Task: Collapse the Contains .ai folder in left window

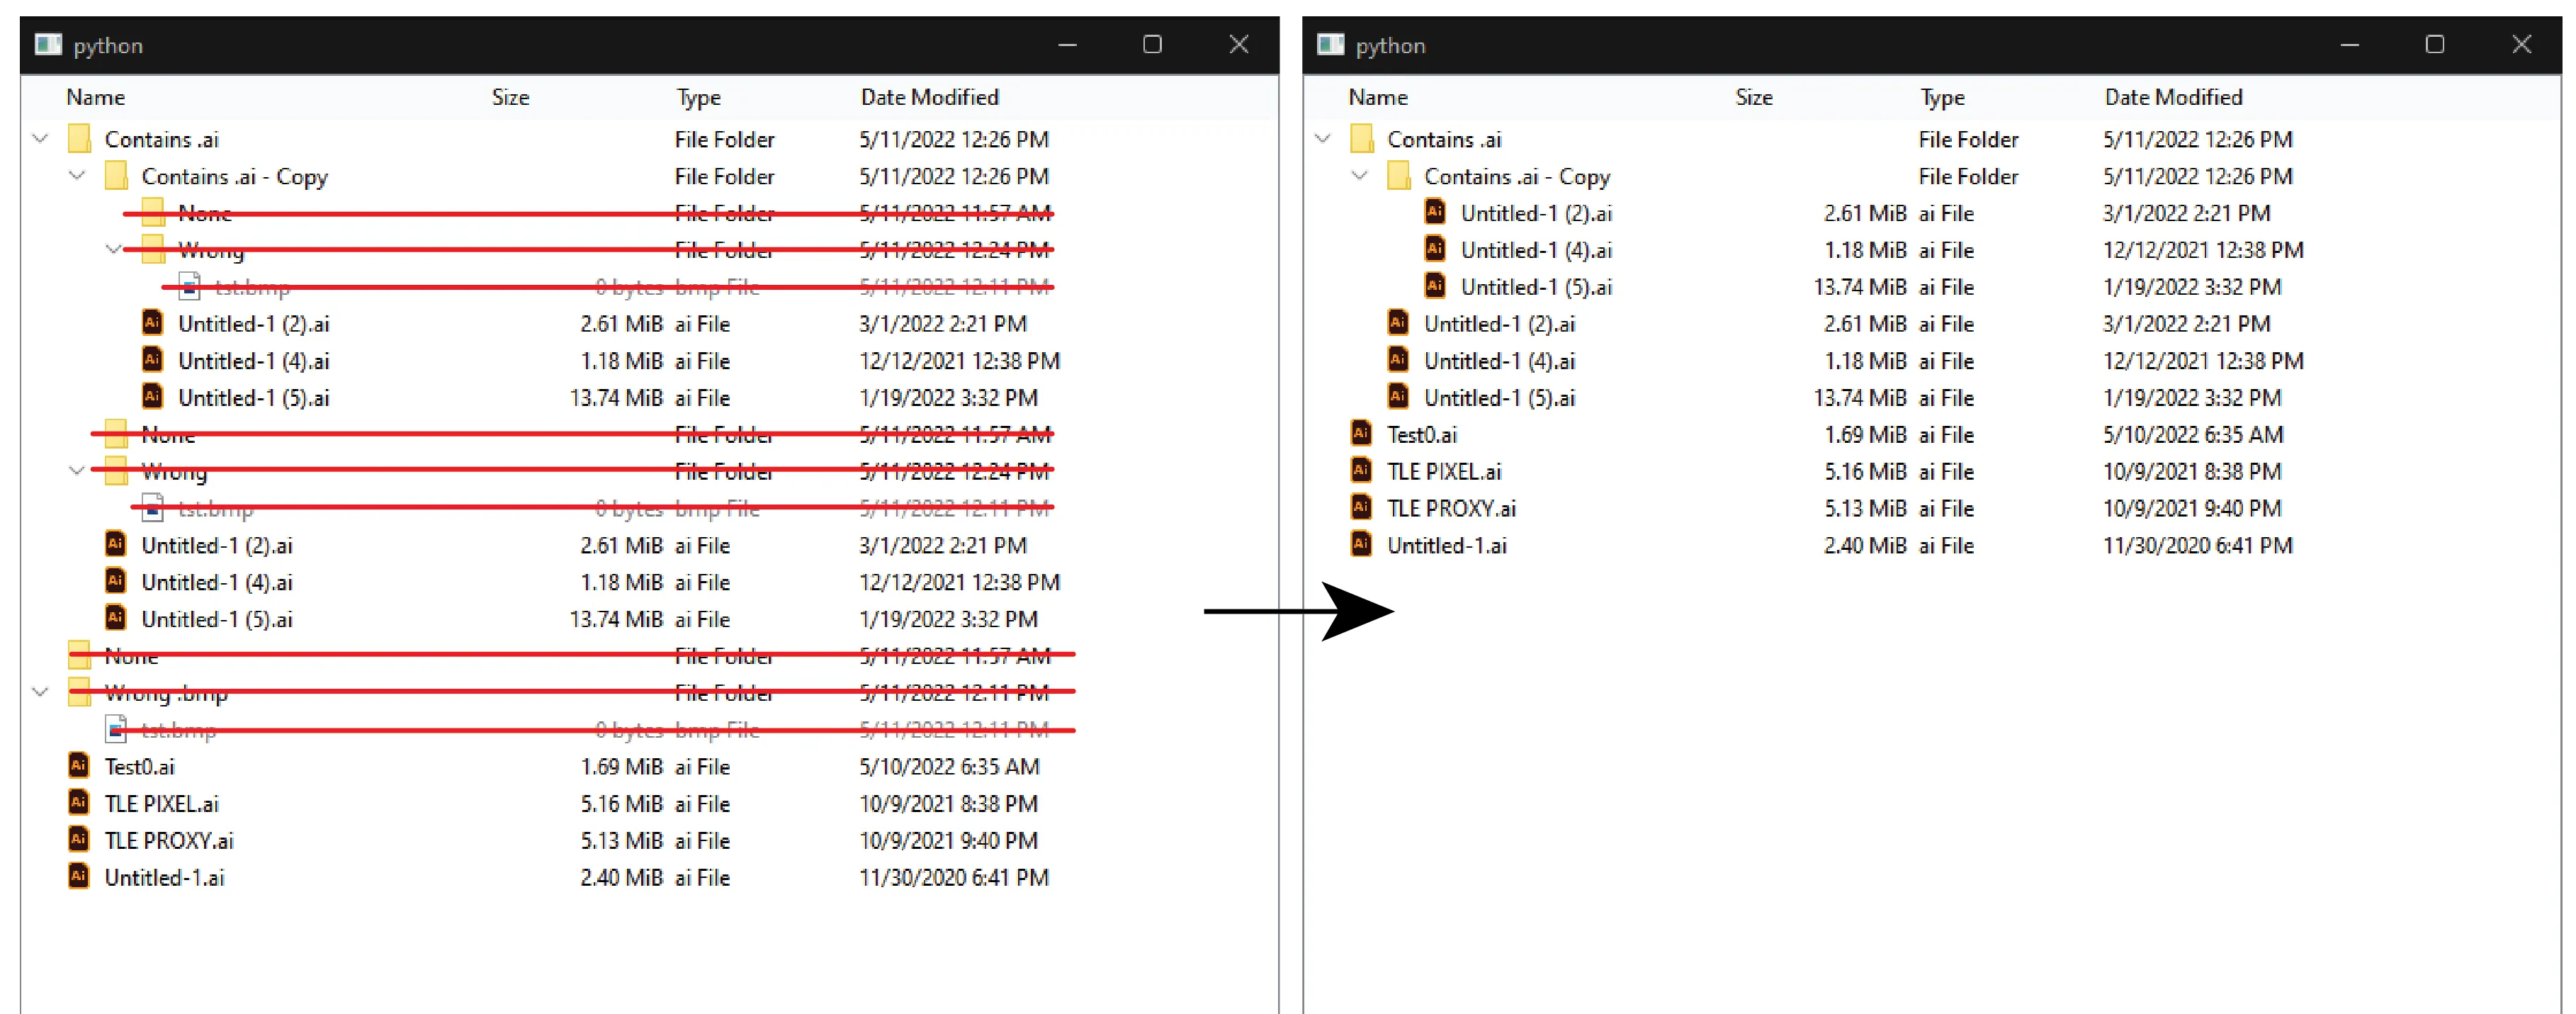Action: coord(41,139)
